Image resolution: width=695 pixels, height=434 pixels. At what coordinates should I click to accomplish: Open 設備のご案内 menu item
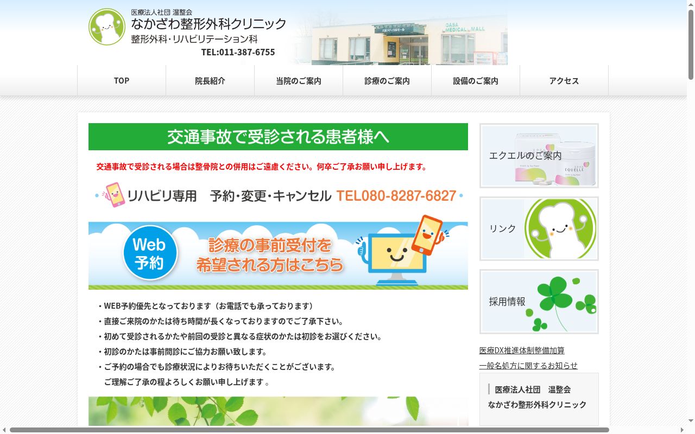pos(476,80)
